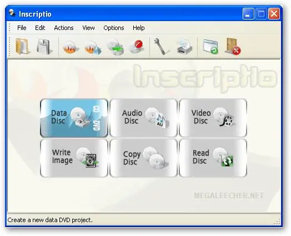Select the Write Image tile
The height and width of the screenshot is (236, 291).
coord(74,158)
